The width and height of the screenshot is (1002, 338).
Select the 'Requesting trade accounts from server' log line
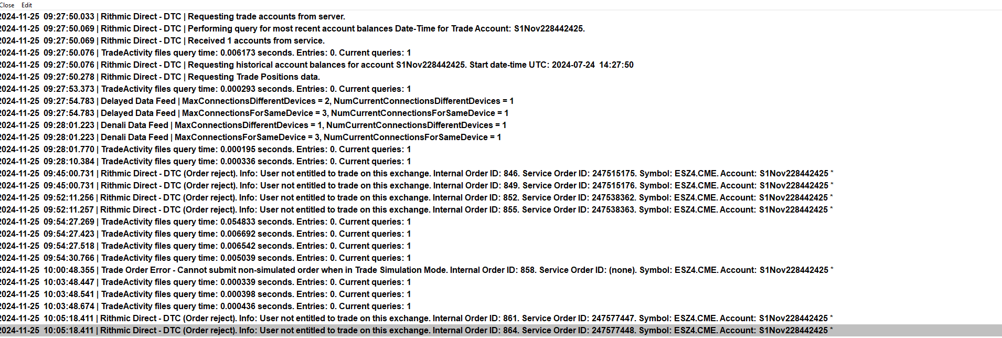tap(210, 17)
